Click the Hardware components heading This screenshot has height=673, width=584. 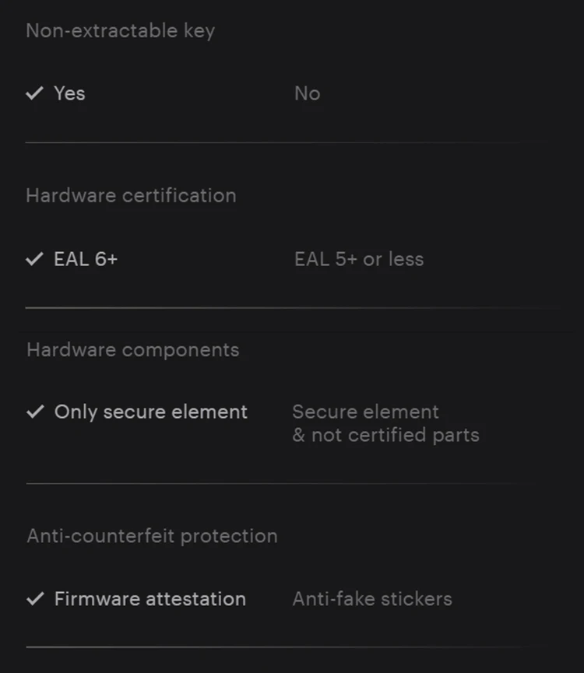point(132,350)
